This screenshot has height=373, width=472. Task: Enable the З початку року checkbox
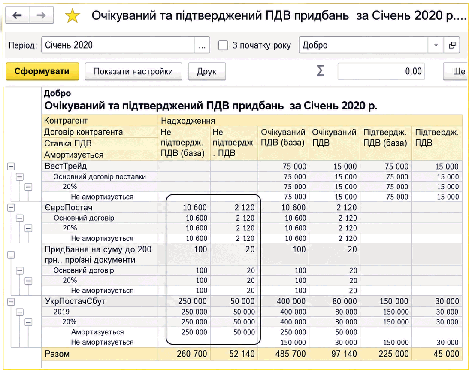coord(223,45)
